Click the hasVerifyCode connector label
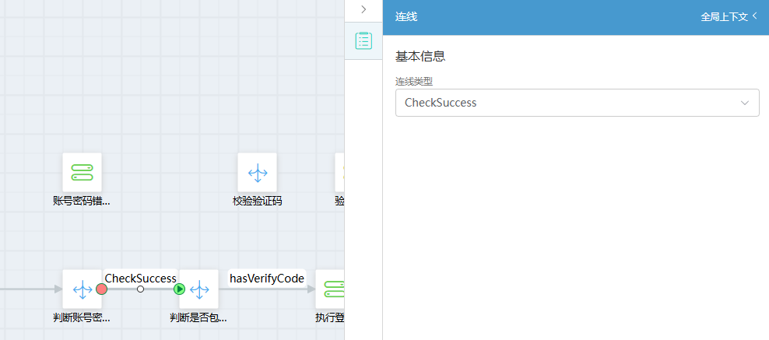Screen dimensions: 769x340 coord(267,279)
